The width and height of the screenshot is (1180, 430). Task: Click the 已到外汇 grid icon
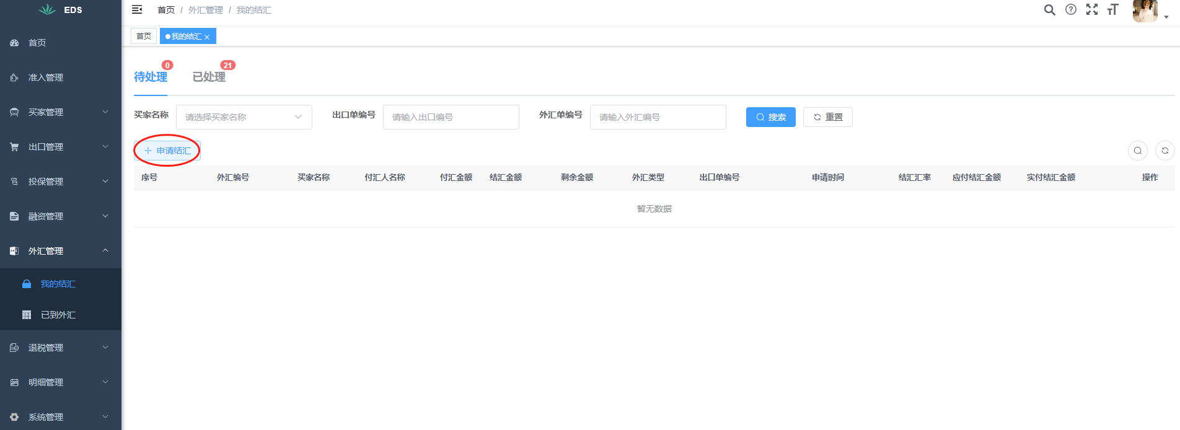click(x=27, y=315)
